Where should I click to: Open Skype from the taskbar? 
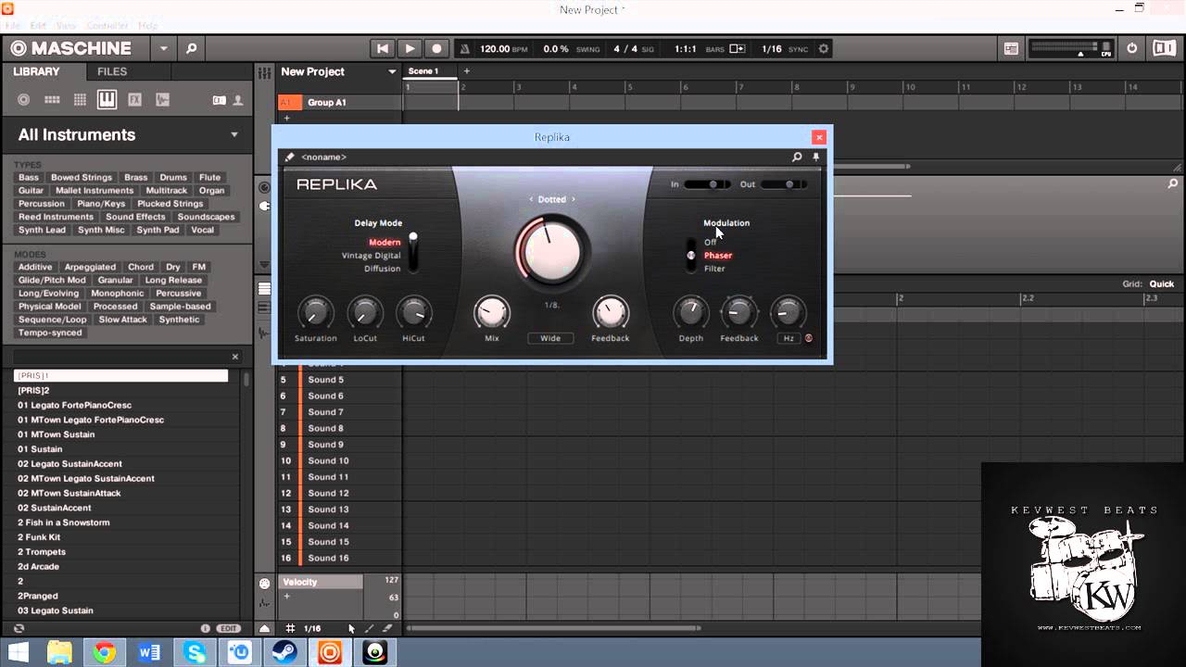point(195,653)
